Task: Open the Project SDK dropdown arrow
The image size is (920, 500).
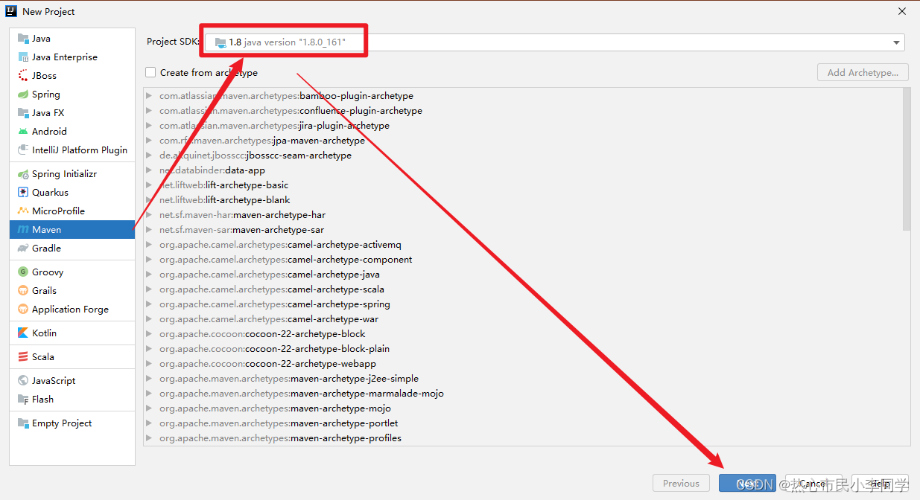Action: pyautogui.click(x=896, y=42)
